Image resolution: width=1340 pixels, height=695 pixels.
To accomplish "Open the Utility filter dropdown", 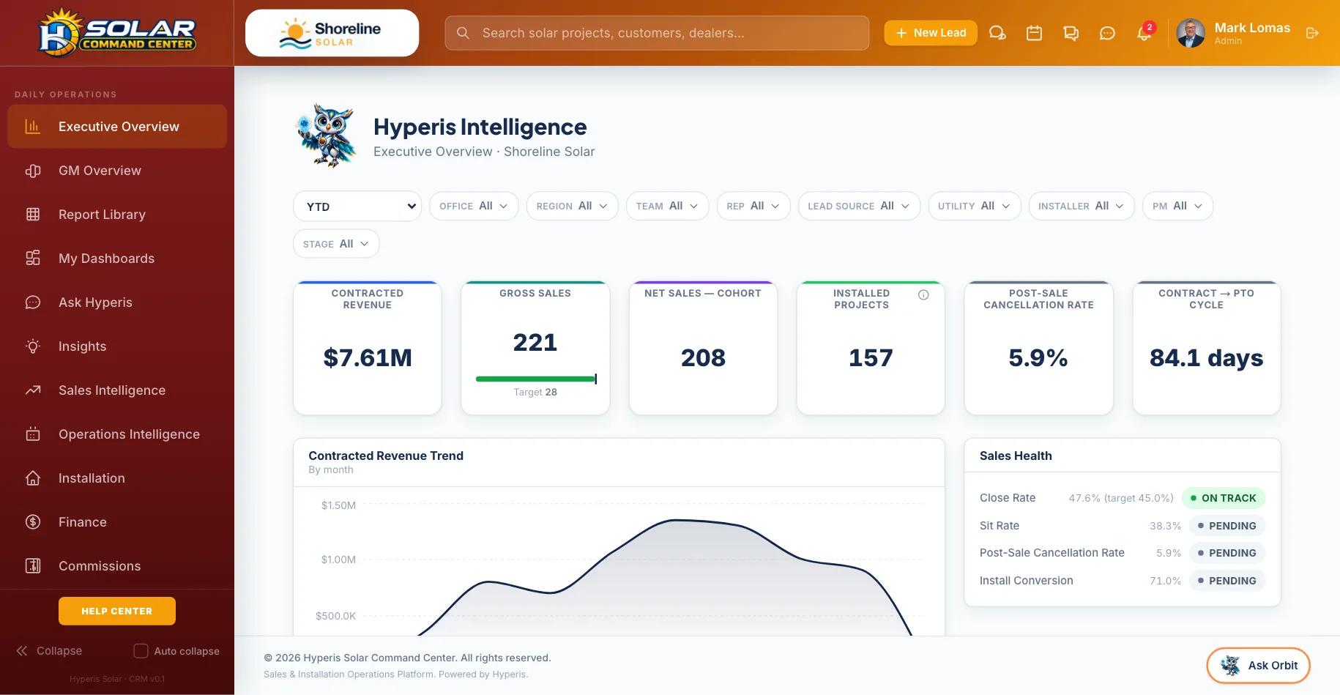I will [974, 206].
